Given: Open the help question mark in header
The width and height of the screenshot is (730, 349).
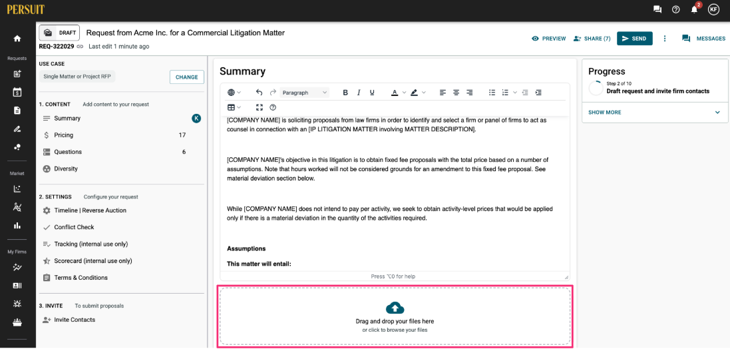Looking at the screenshot, I should click(x=676, y=9).
